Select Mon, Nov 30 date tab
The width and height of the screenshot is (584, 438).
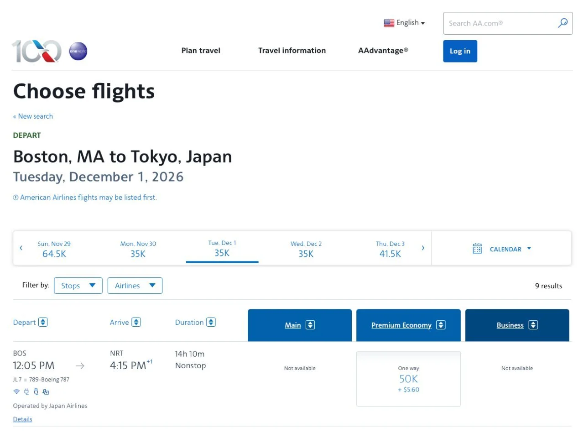pyautogui.click(x=138, y=249)
